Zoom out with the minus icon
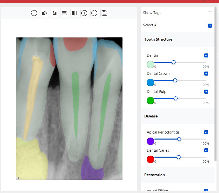219x193 pixels. pyautogui.click(x=94, y=13)
